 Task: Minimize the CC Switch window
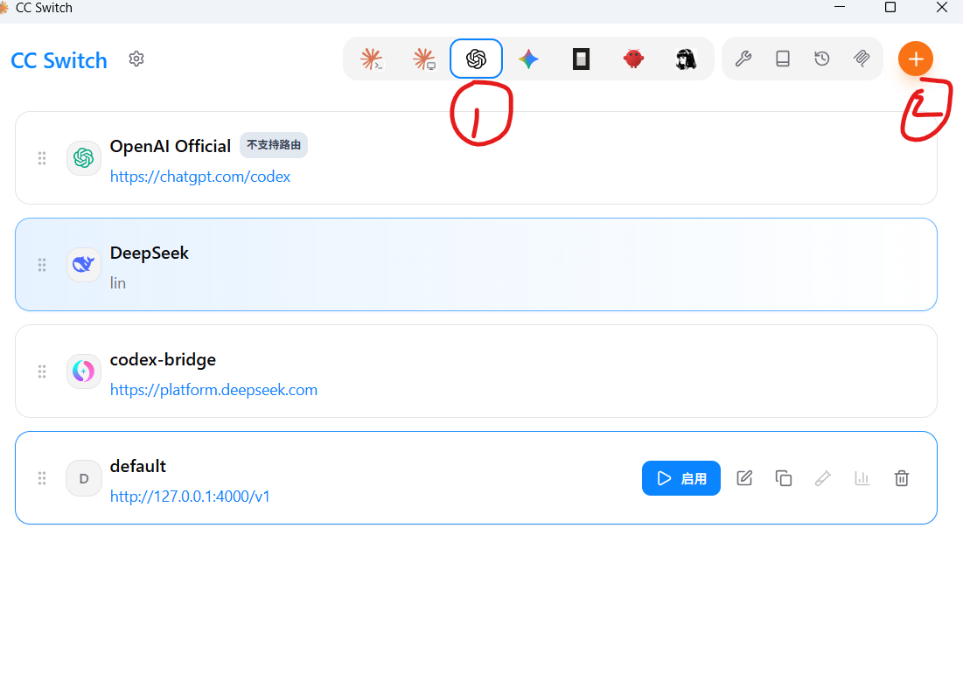click(840, 7)
